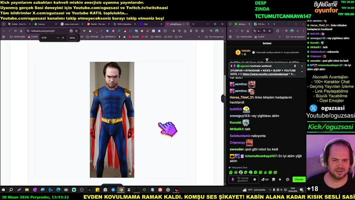Close the pb6rg80.png tab

pos(187,24)
